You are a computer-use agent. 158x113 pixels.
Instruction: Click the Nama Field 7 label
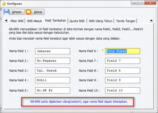click(x=88, y=61)
